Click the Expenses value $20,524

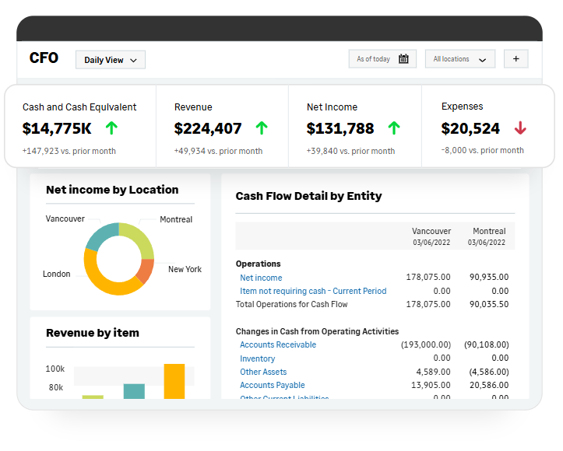470,129
